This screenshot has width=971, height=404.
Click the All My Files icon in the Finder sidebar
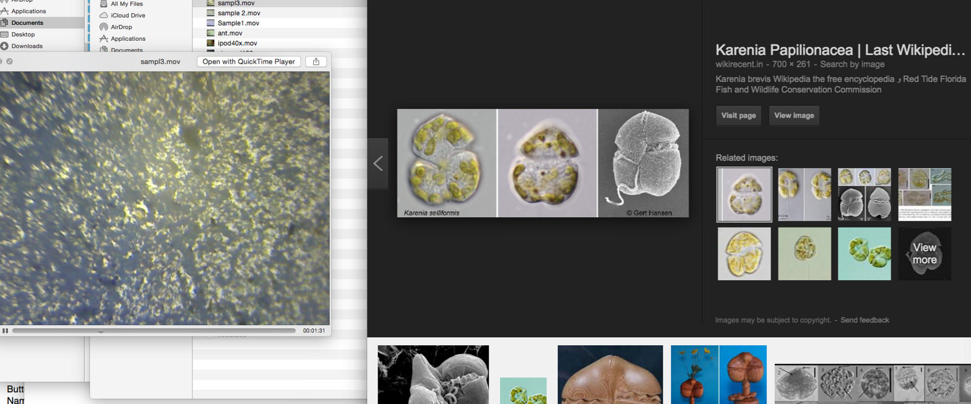click(104, 4)
